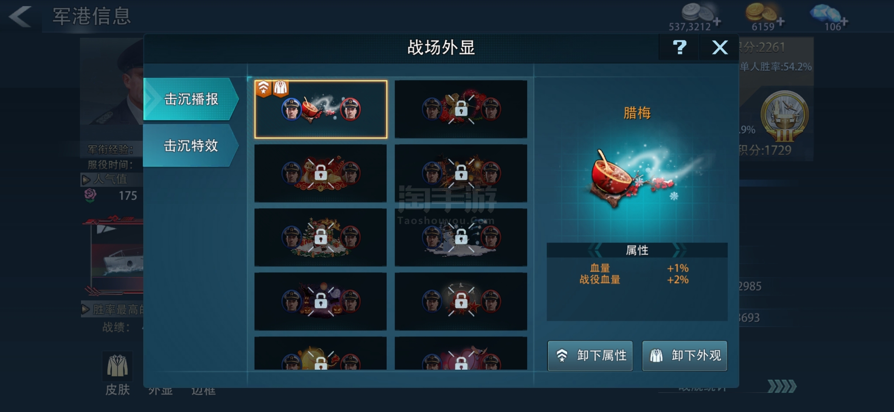The height and width of the screenshot is (412, 894).
Task: Expand the 胜率最高 section triangle
Action: [86, 309]
